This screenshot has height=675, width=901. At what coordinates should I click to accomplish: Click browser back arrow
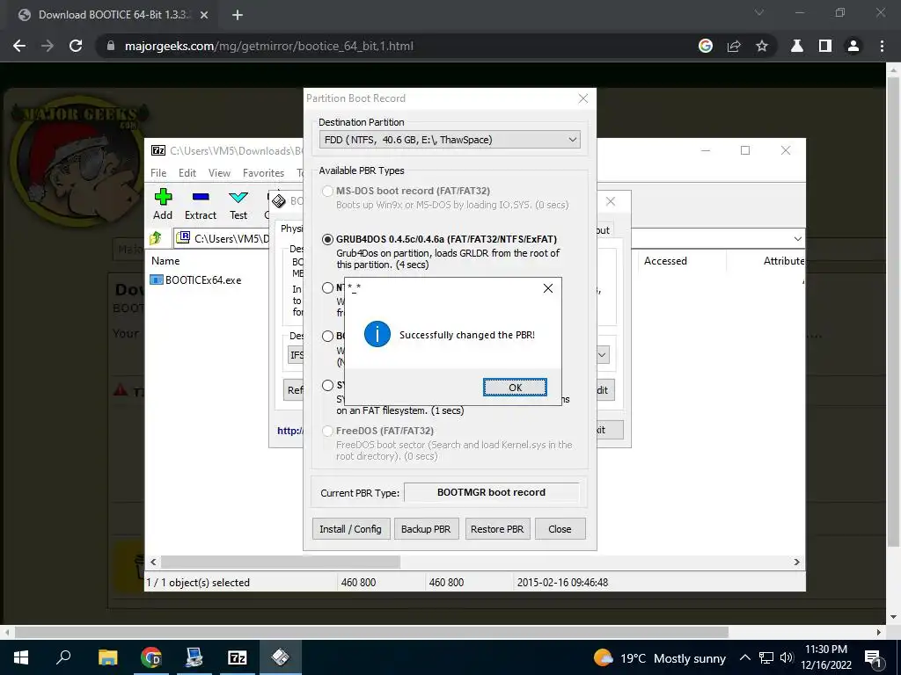[x=19, y=46]
